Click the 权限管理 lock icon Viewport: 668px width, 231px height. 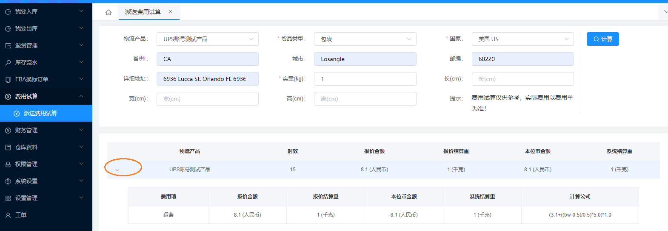tap(8, 164)
